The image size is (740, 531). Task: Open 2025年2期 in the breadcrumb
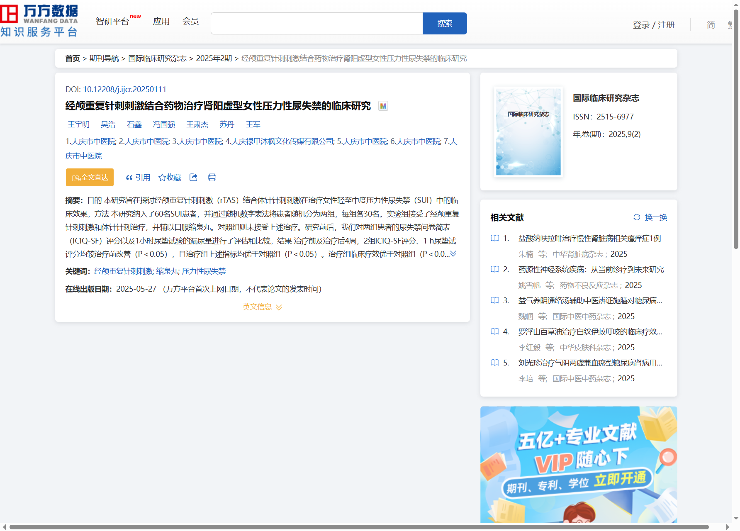tap(214, 58)
